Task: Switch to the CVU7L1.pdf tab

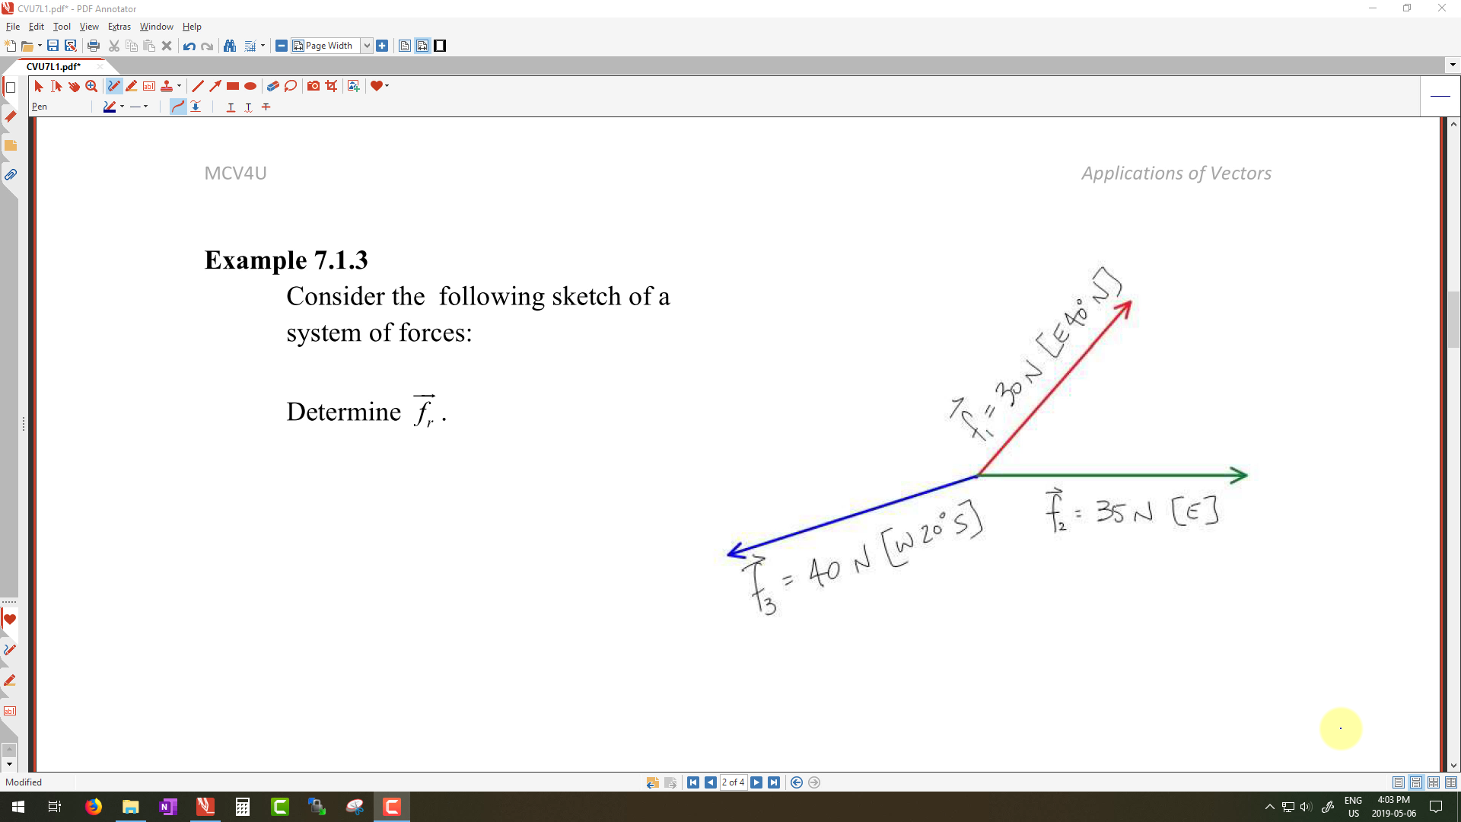Action: point(53,66)
